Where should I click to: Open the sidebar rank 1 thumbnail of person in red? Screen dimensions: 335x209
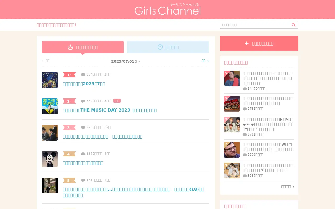[x=232, y=79]
